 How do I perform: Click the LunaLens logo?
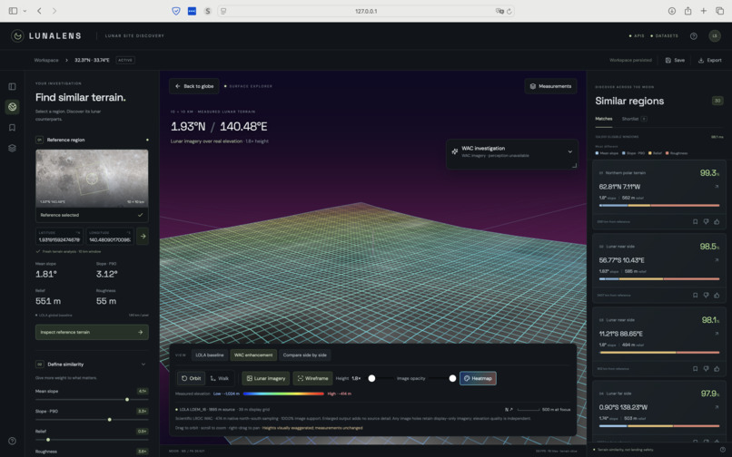(46, 36)
